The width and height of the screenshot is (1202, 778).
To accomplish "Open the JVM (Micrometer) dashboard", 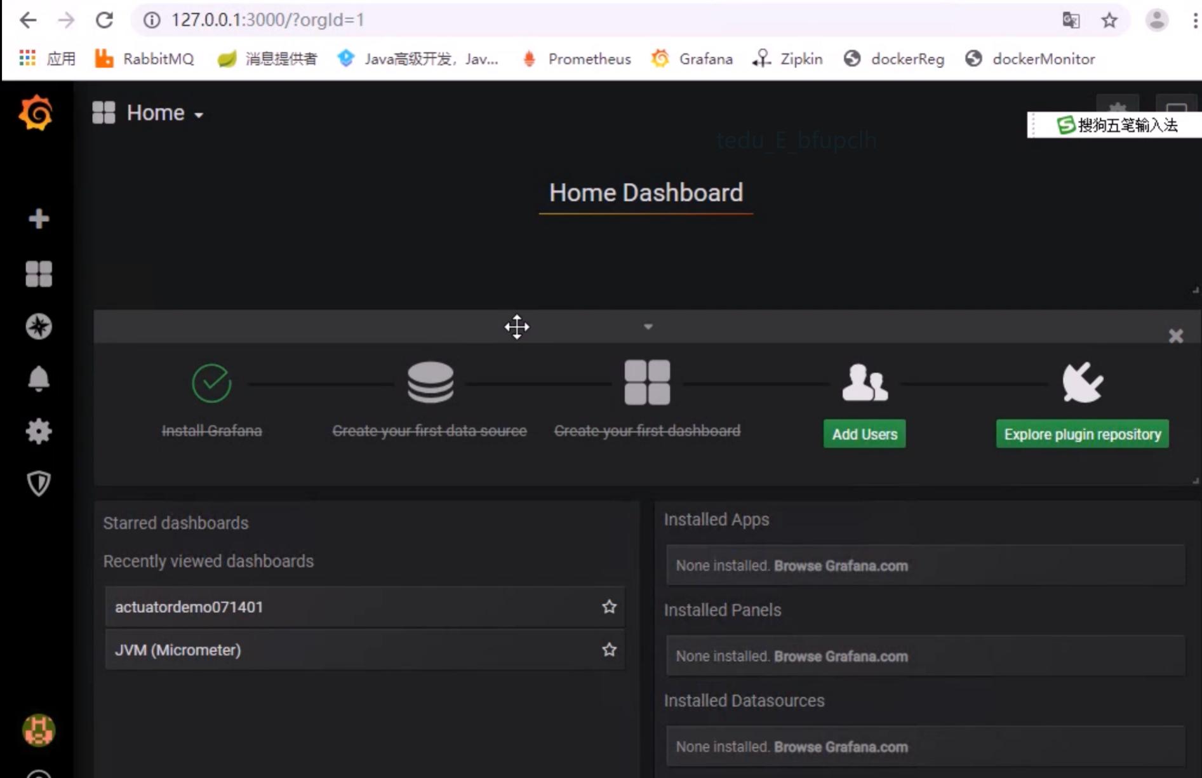I will [x=364, y=650].
